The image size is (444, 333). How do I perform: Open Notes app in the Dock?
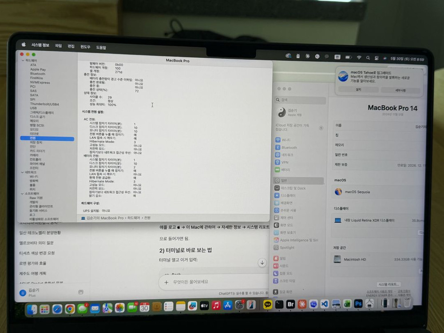180,306
